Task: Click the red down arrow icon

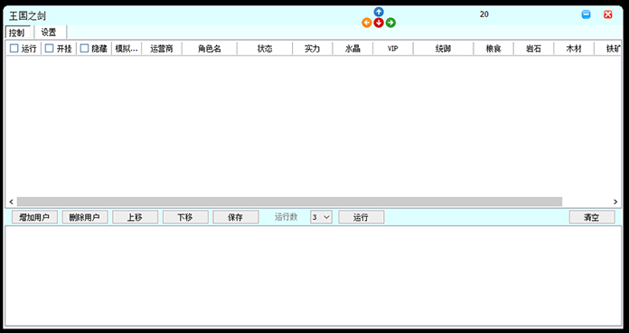Action: click(379, 23)
